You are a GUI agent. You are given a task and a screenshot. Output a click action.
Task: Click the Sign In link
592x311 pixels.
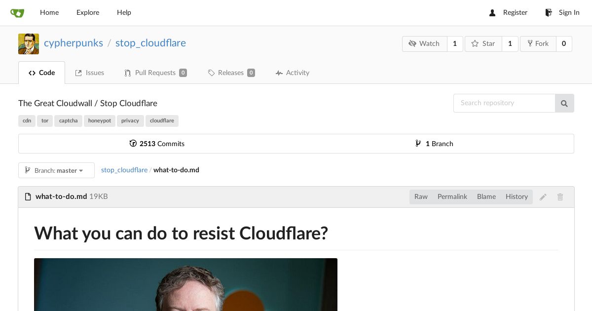point(562,13)
